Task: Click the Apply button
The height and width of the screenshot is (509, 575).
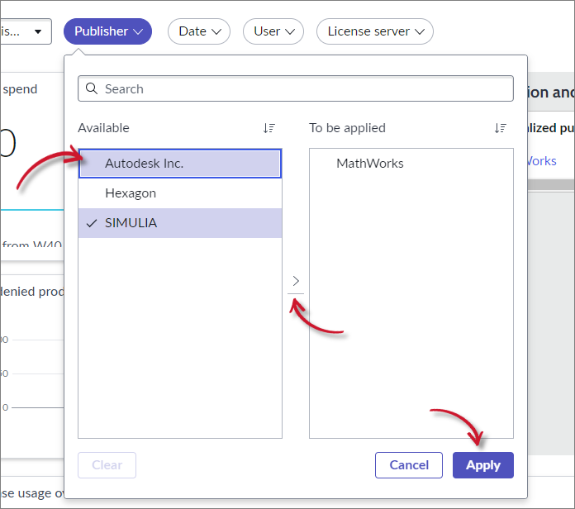Action: (483, 465)
